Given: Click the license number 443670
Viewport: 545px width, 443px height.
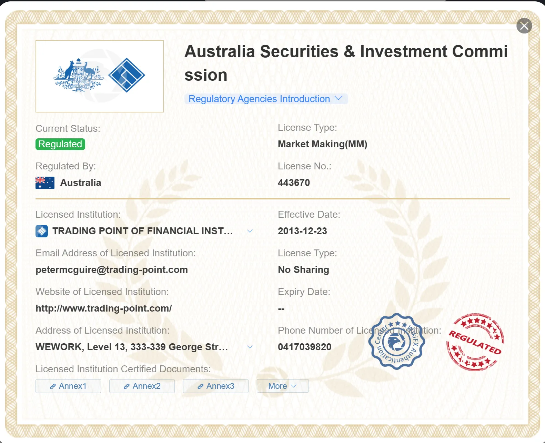Looking at the screenshot, I should pyautogui.click(x=294, y=183).
